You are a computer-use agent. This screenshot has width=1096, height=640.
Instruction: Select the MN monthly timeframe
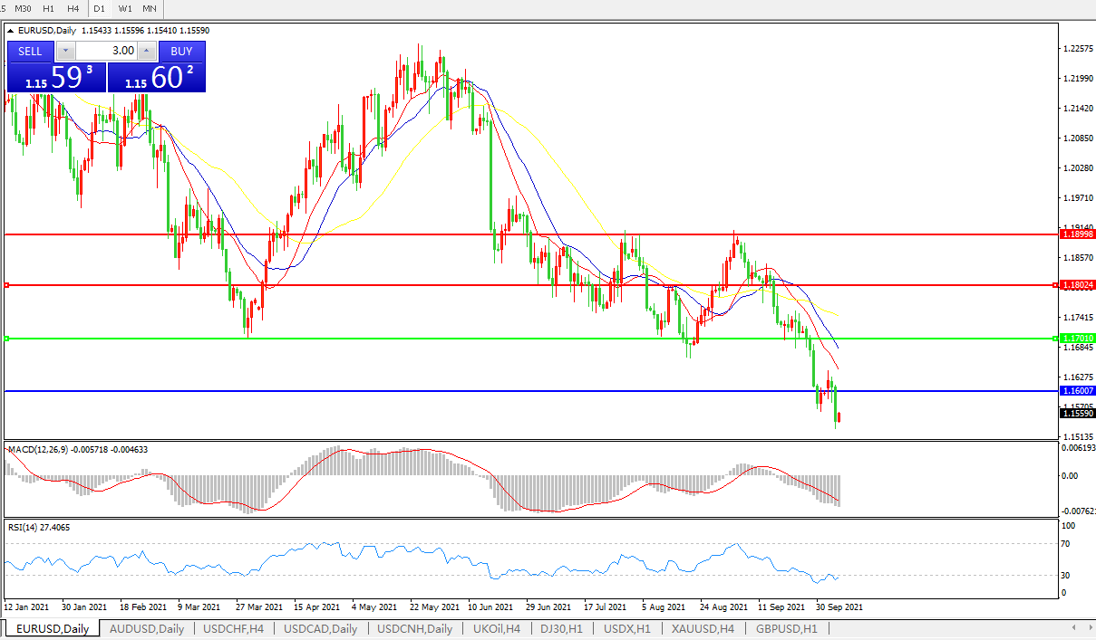tap(149, 8)
